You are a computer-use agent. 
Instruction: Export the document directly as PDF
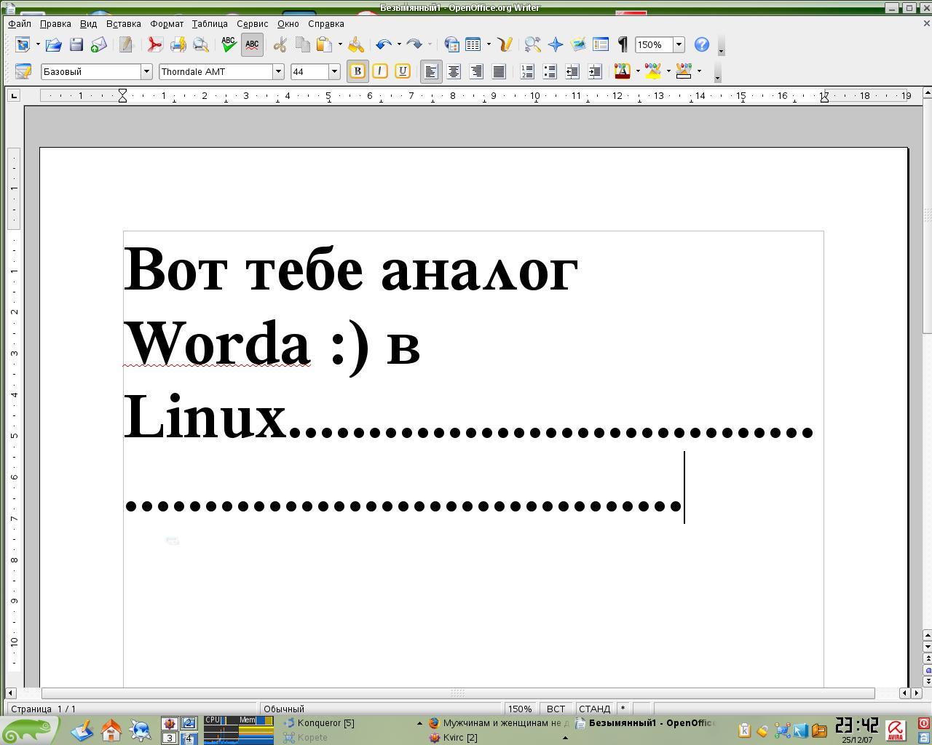(155, 44)
